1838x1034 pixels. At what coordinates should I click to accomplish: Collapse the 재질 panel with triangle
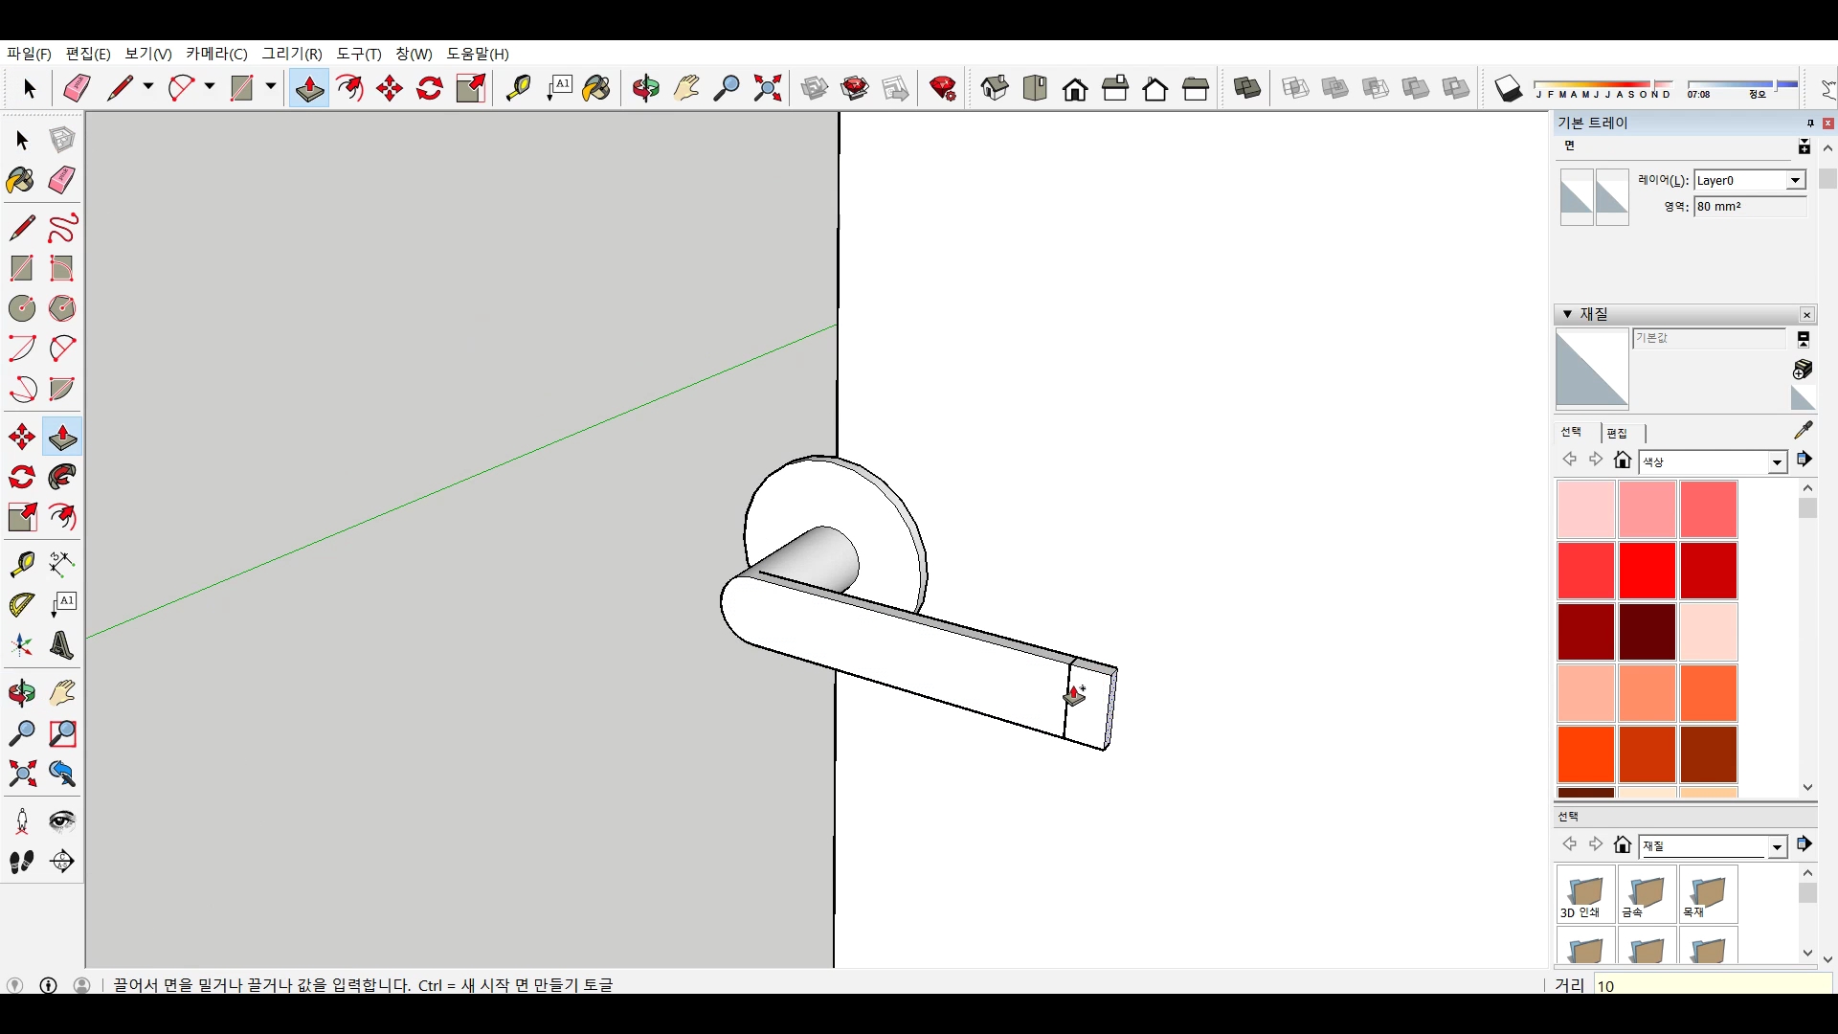[x=1567, y=314]
